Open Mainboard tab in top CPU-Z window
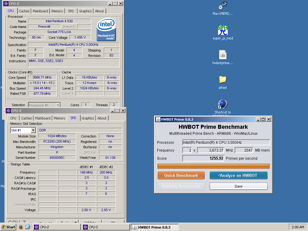308x231 pixels. click(40, 11)
